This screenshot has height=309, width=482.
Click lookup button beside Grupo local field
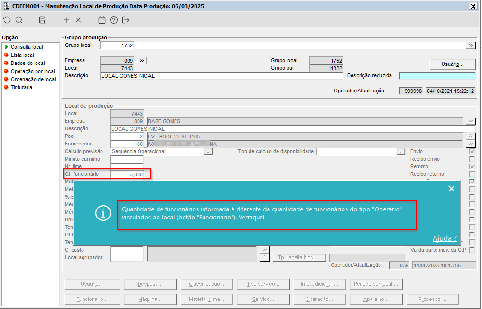pyautogui.click(x=471, y=45)
